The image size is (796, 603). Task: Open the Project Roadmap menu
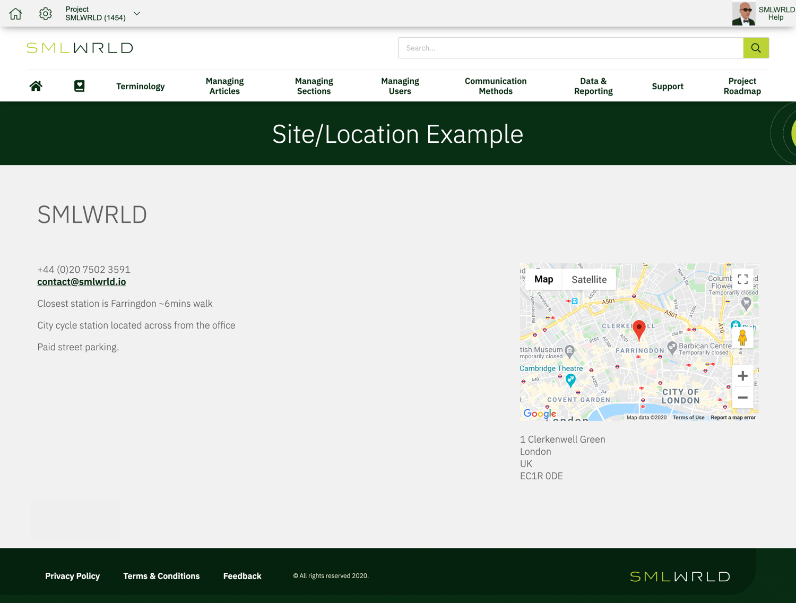[742, 86]
